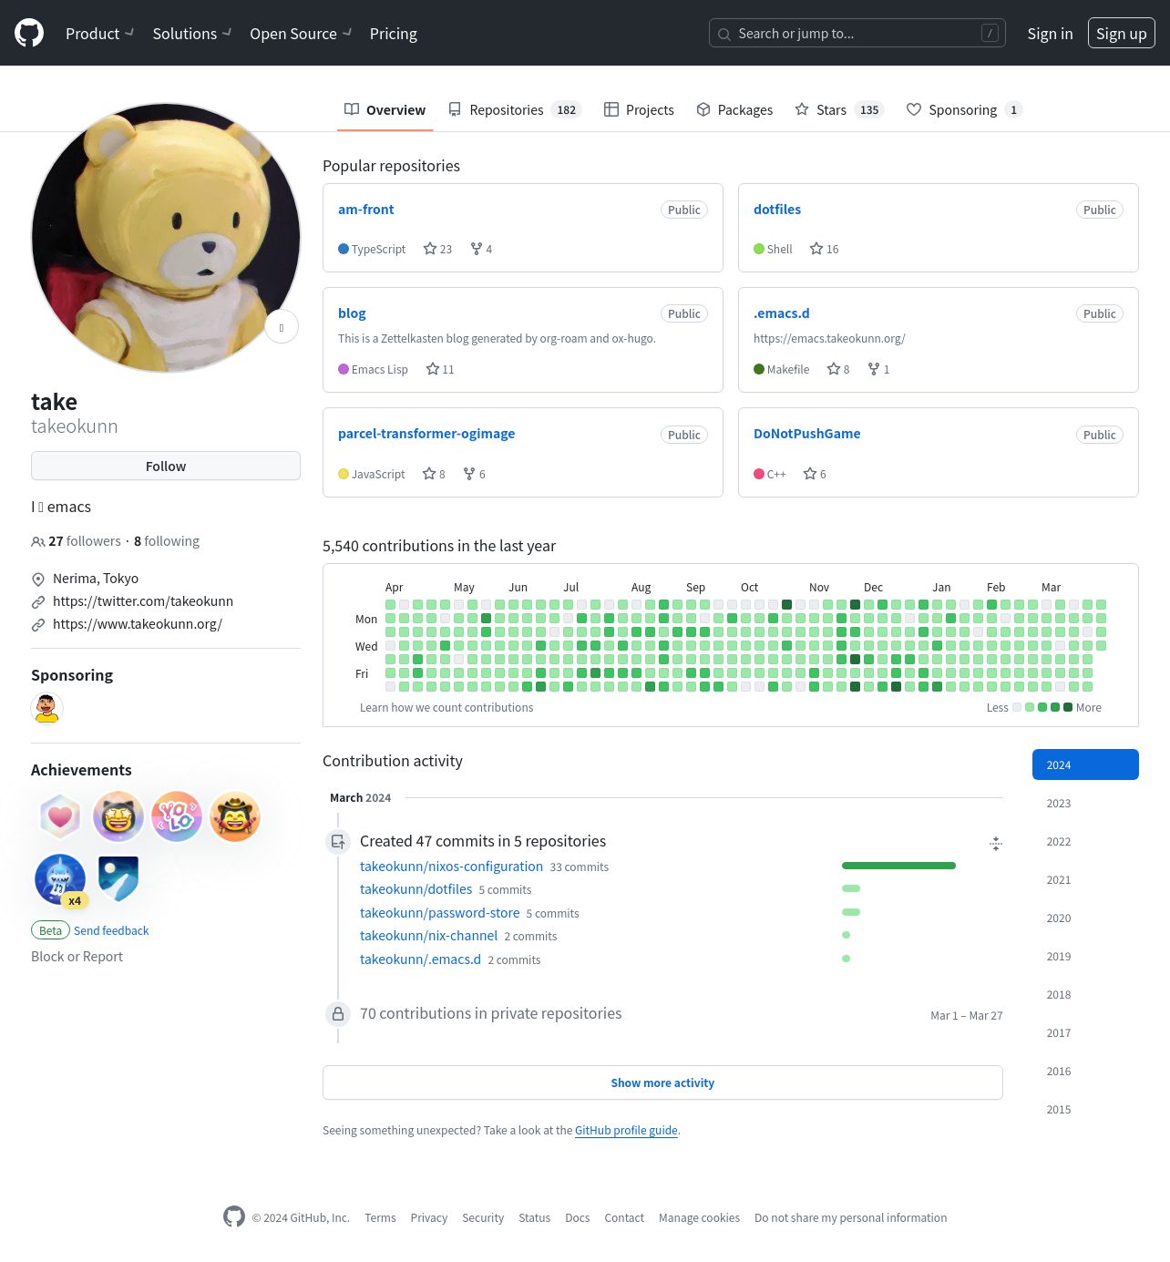The height and width of the screenshot is (1262, 1170).
Task: Open the YOLO achievement badge
Action: pos(177,816)
